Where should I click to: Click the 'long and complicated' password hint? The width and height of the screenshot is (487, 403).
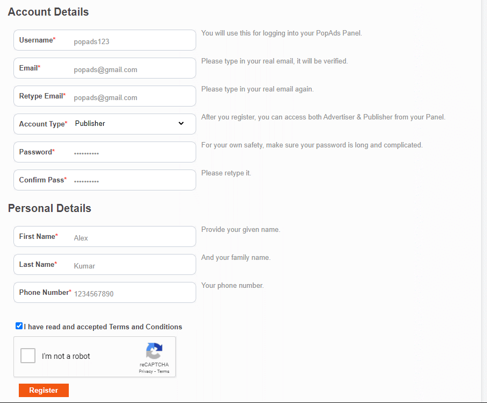pyautogui.click(x=312, y=145)
